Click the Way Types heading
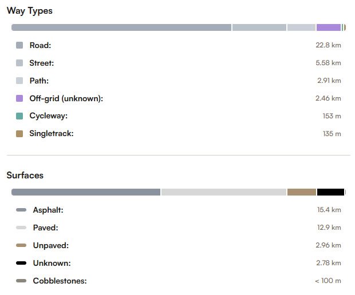The height and width of the screenshot is (295, 355). click(30, 11)
